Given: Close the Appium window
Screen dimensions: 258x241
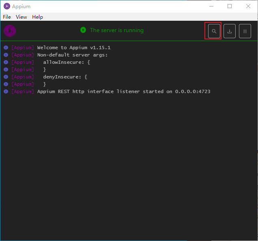Looking at the screenshot, I should (248, 6).
